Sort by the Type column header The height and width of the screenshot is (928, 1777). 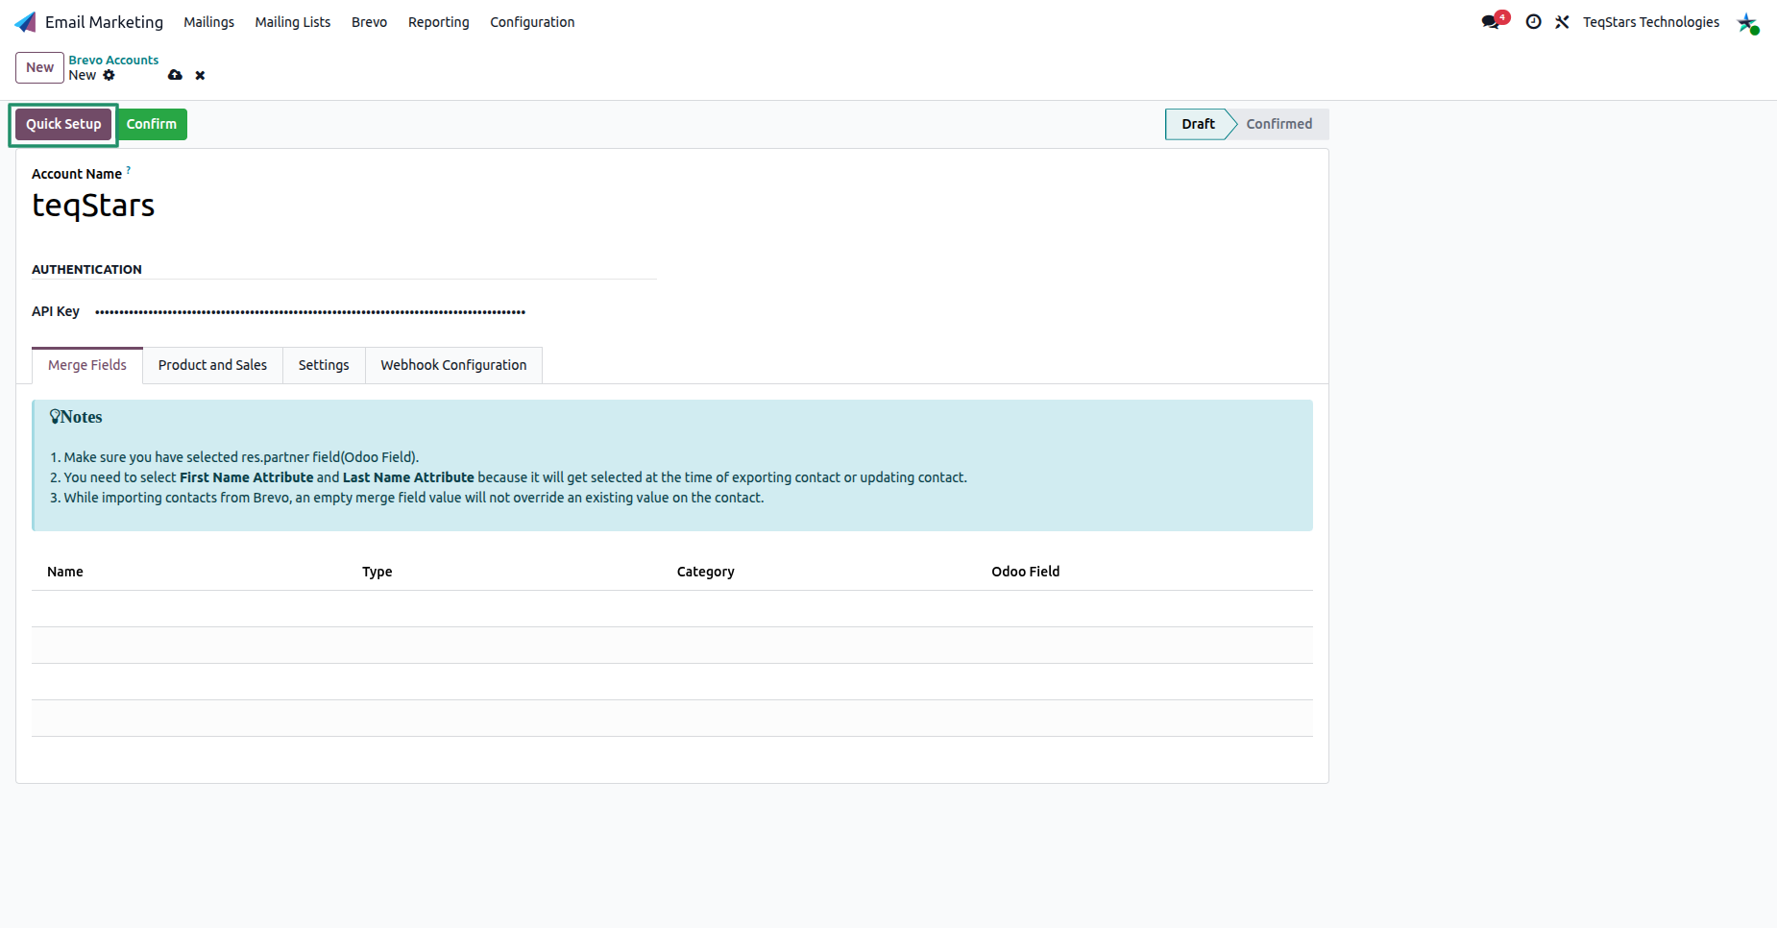pos(377,572)
